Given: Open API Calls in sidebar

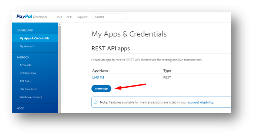Looking at the screenshot, I should tap(25, 81).
